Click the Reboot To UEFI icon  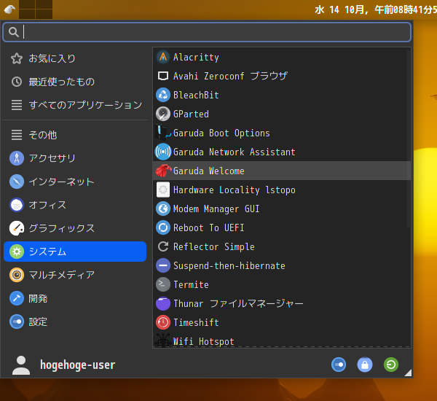point(163,227)
